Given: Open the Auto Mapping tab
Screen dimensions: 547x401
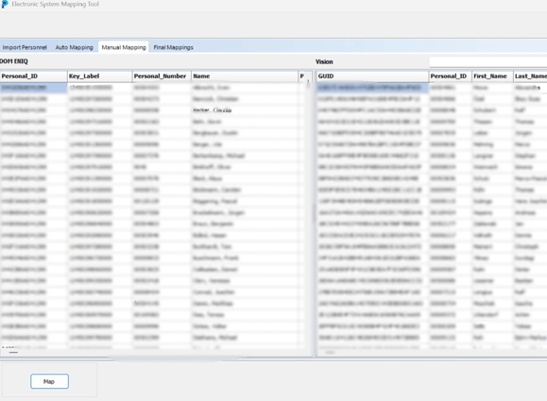Looking at the screenshot, I should 75,47.
